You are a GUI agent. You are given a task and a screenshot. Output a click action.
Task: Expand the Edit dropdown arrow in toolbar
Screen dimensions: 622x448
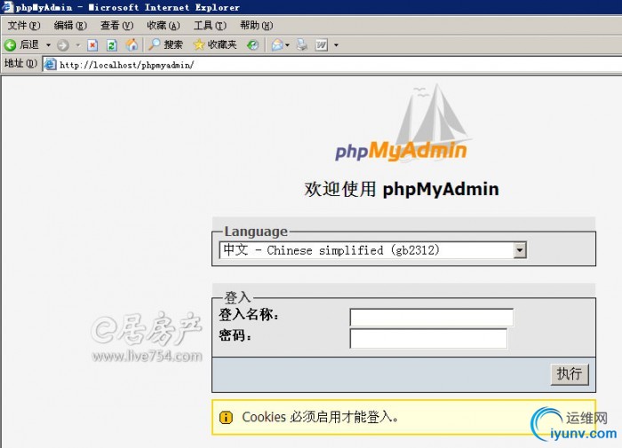336,45
